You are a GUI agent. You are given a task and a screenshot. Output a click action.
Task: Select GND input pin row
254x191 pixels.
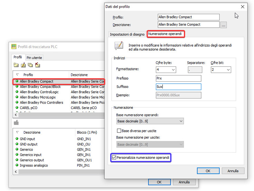pyautogui.click(x=59, y=139)
